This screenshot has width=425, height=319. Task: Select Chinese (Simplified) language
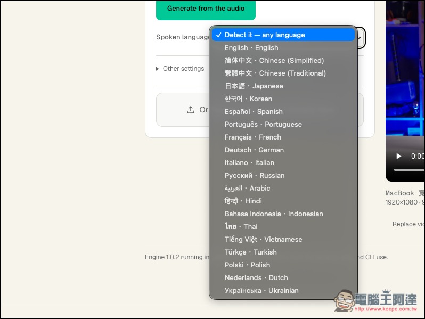tap(283, 60)
